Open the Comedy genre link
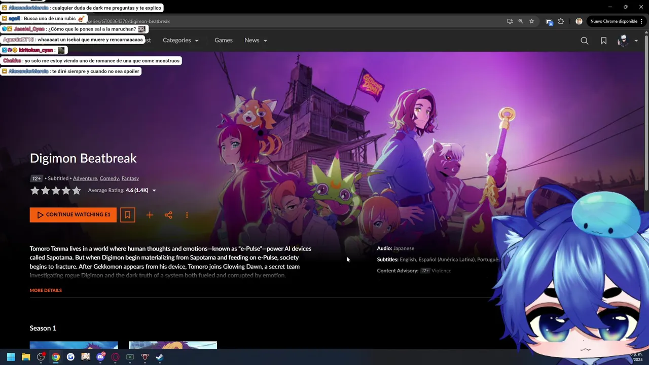 click(x=109, y=178)
